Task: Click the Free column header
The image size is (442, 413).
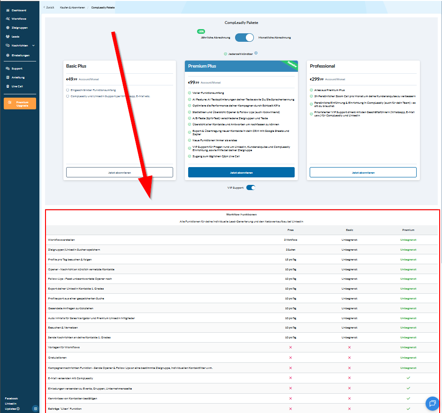Action: point(290,230)
